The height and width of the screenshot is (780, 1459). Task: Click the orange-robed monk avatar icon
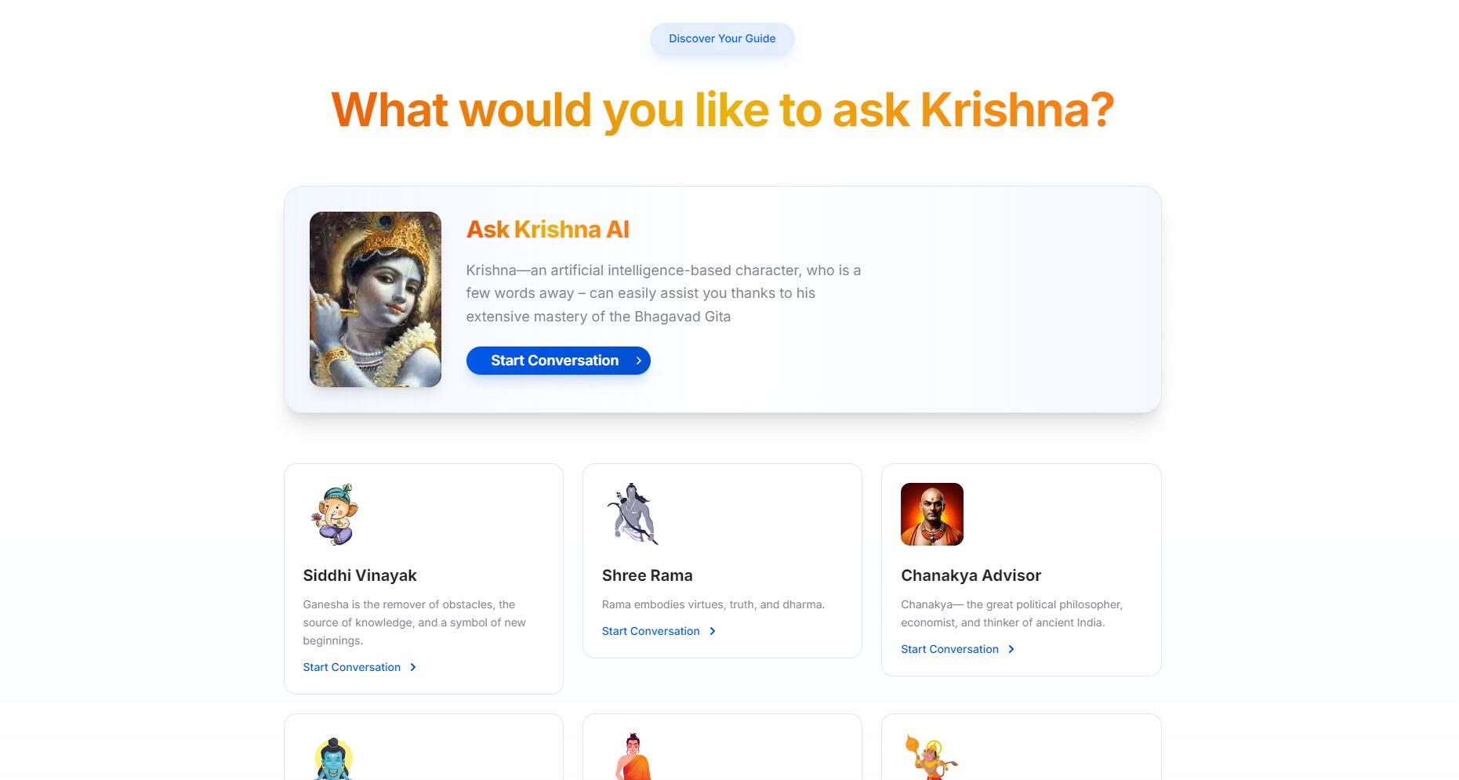click(x=633, y=757)
